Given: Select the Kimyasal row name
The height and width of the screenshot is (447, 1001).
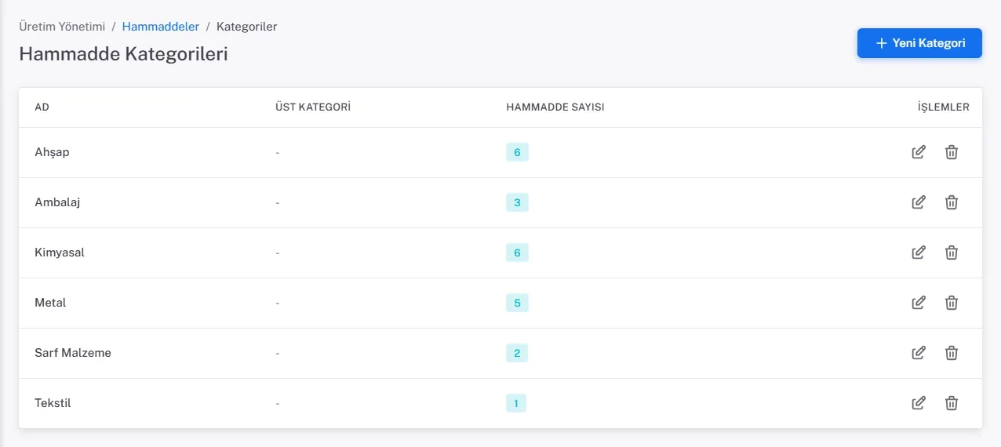Looking at the screenshot, I should (60, 253).
